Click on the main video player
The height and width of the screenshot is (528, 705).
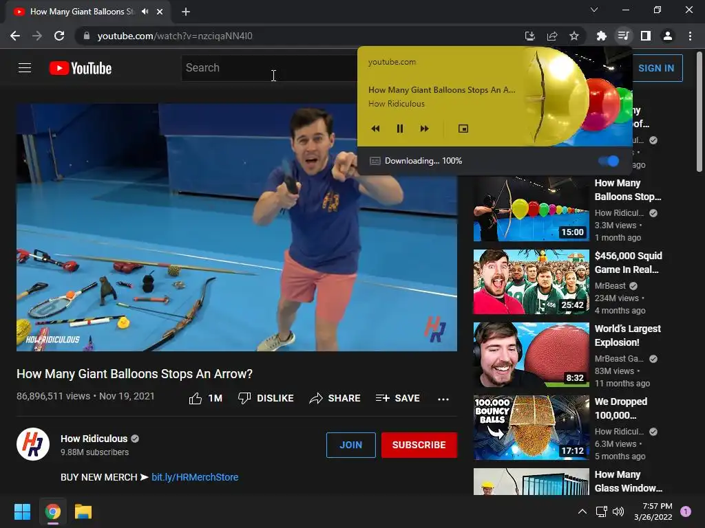point(237,227)
